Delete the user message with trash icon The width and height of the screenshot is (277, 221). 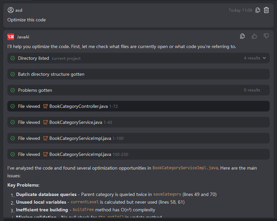(266, 10)
